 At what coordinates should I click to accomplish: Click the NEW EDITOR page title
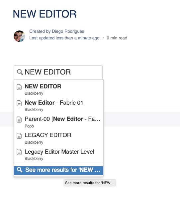coord(45,14)
